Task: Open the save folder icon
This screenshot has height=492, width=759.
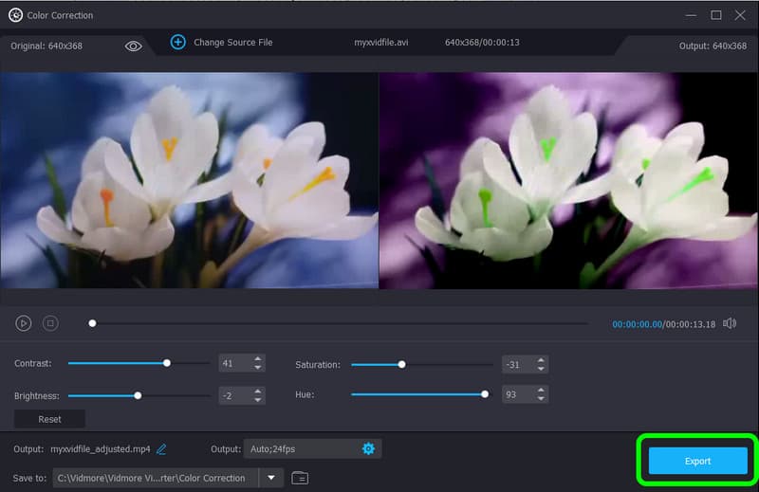Action: (x=300, y=478)
